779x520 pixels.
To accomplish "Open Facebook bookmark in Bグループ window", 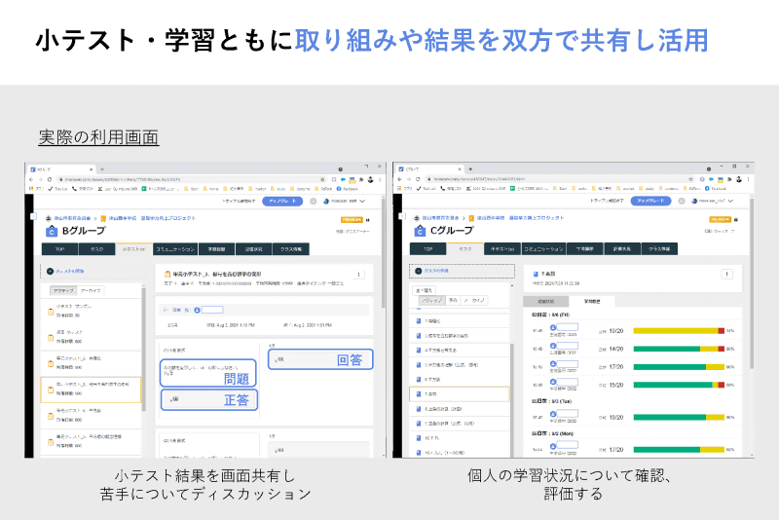I will pyautogui.click(x=348, y=189).
